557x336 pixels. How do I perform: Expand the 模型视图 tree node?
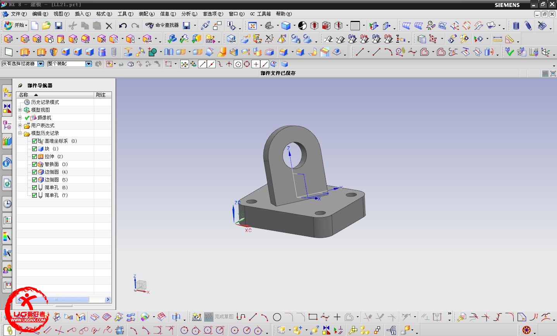pyautogui.click(x=20, y=110)
